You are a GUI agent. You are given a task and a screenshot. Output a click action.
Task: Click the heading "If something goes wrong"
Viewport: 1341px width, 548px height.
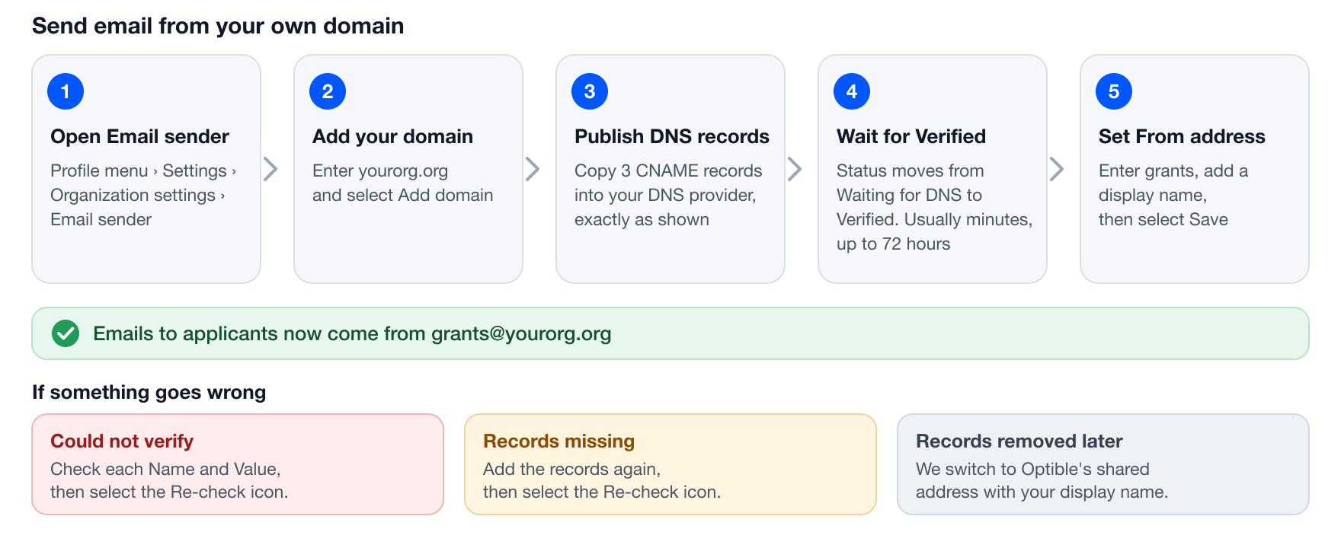pos(149,392)
